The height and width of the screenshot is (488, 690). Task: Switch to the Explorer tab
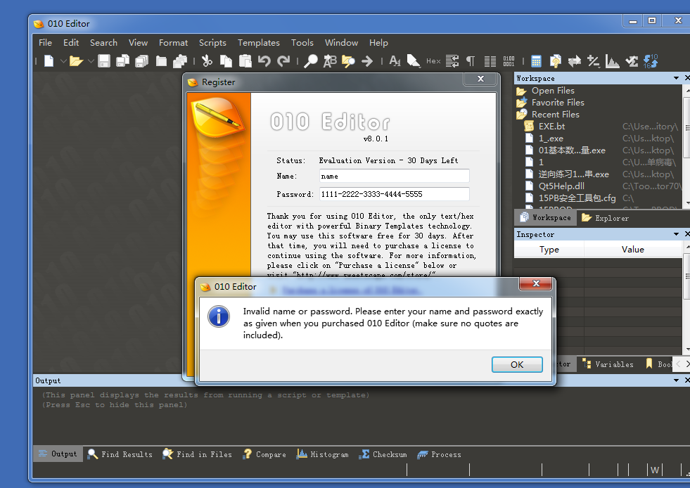pyautogui.click(x=605, y=218)
